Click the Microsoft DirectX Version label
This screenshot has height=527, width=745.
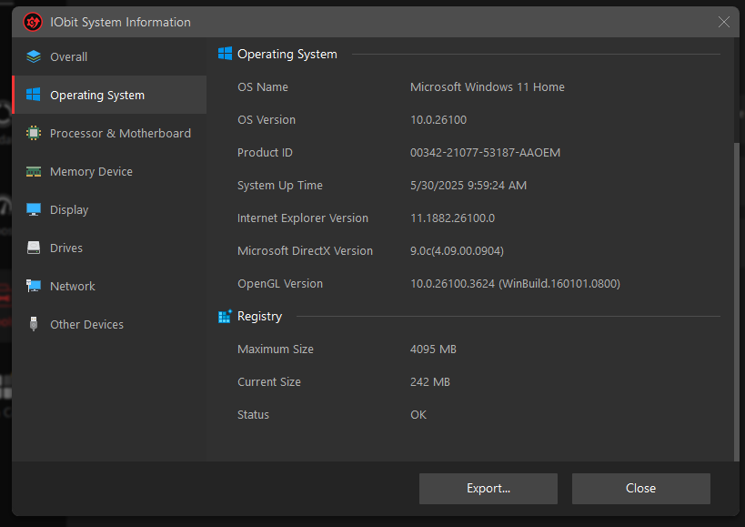tap(305, 251)
